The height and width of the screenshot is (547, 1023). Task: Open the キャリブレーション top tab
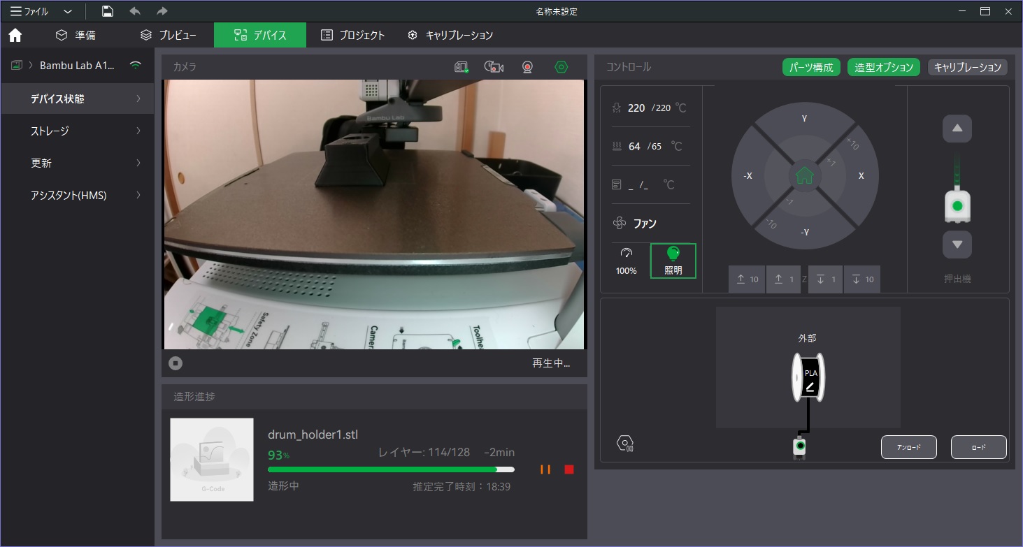point(451,35)
